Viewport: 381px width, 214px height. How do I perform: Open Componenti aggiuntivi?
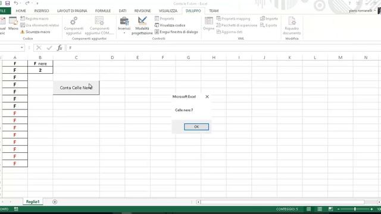click(74, 26)
